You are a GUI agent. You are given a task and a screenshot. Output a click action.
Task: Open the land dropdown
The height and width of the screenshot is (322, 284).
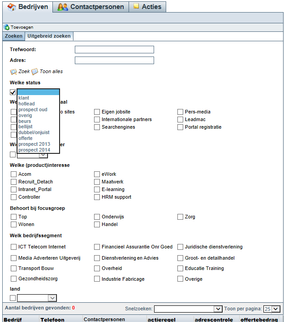point(37,298)
